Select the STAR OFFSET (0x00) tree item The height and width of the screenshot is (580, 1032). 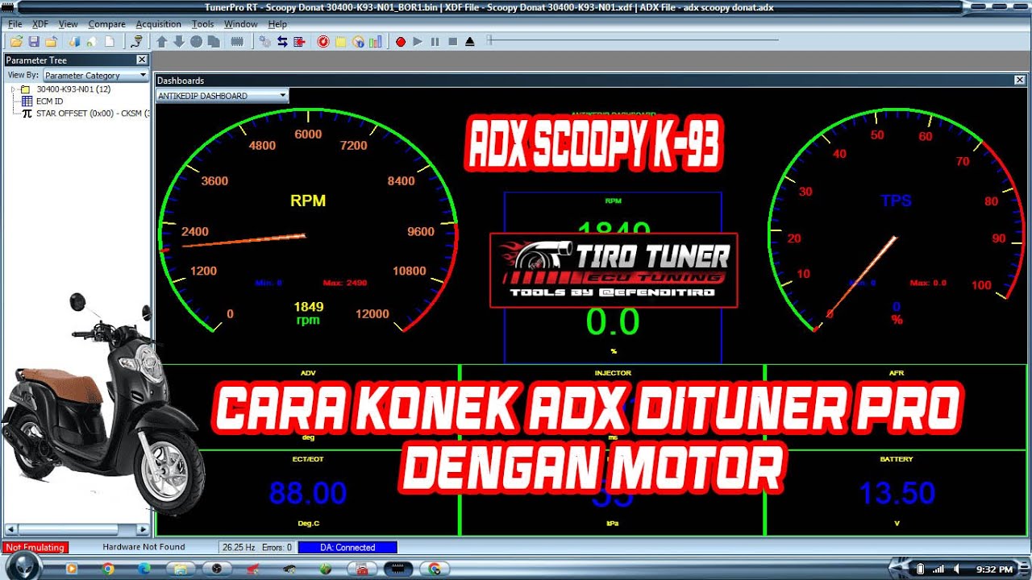(92, 114)
